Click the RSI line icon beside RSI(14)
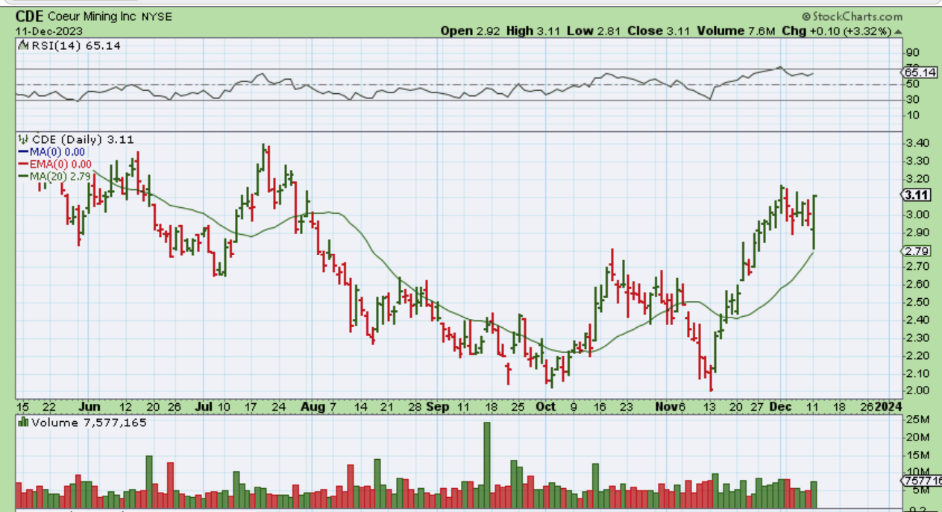This screenshot has width=942, height=512. tap(24, 45)
